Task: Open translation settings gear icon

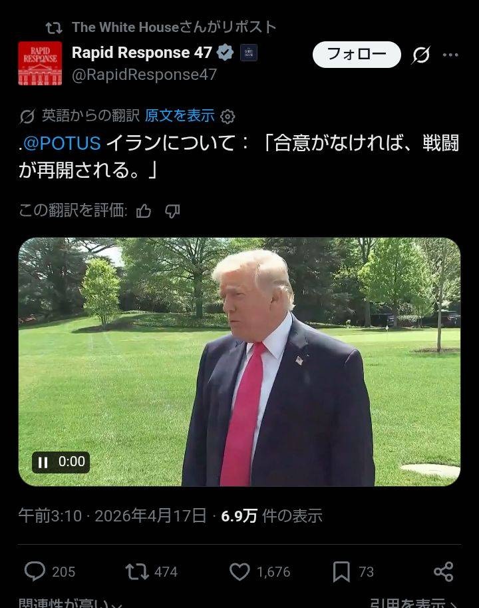Action: click(x=228, y=117)
